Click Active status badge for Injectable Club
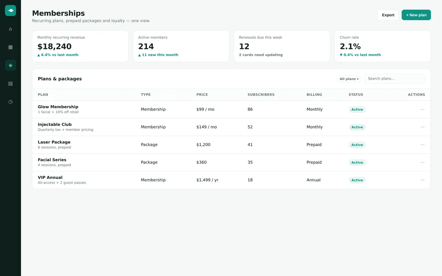The image size is (442, 276). coord(357,127)
